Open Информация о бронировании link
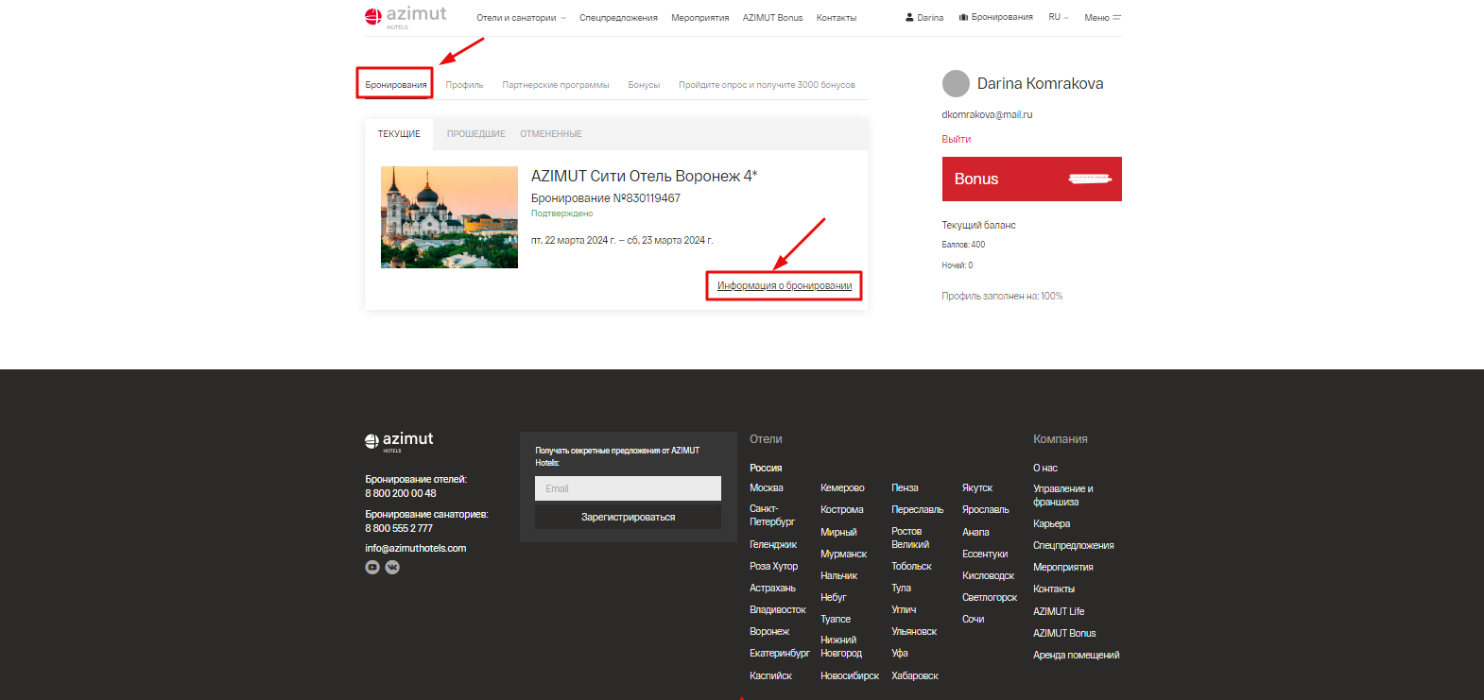 [785, 285]
